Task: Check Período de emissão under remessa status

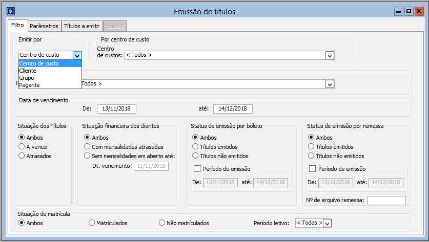Action: 313,169
